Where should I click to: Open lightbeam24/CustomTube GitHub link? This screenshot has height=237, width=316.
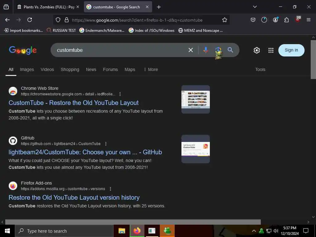(85, 152)
